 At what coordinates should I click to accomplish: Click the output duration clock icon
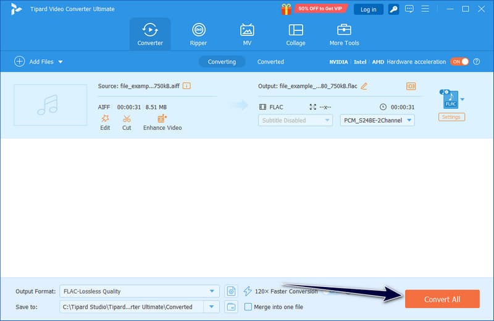click(383, 107)
